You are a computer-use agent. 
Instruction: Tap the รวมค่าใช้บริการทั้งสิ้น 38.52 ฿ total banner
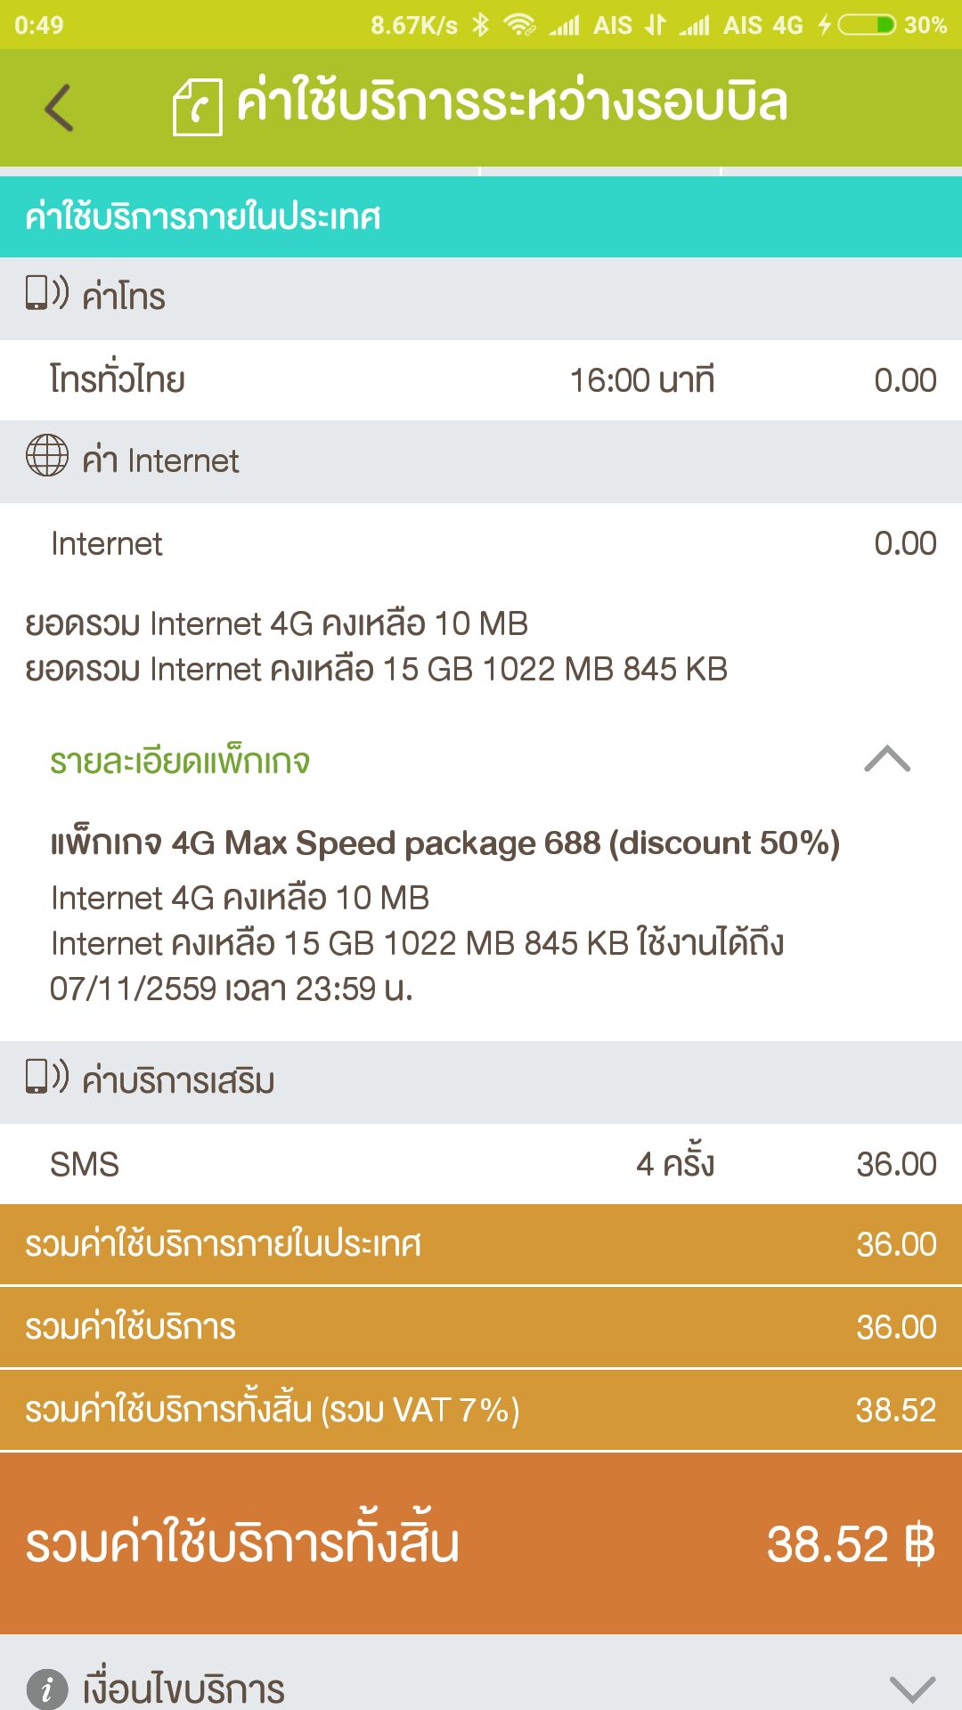(x=481, y=1543)
